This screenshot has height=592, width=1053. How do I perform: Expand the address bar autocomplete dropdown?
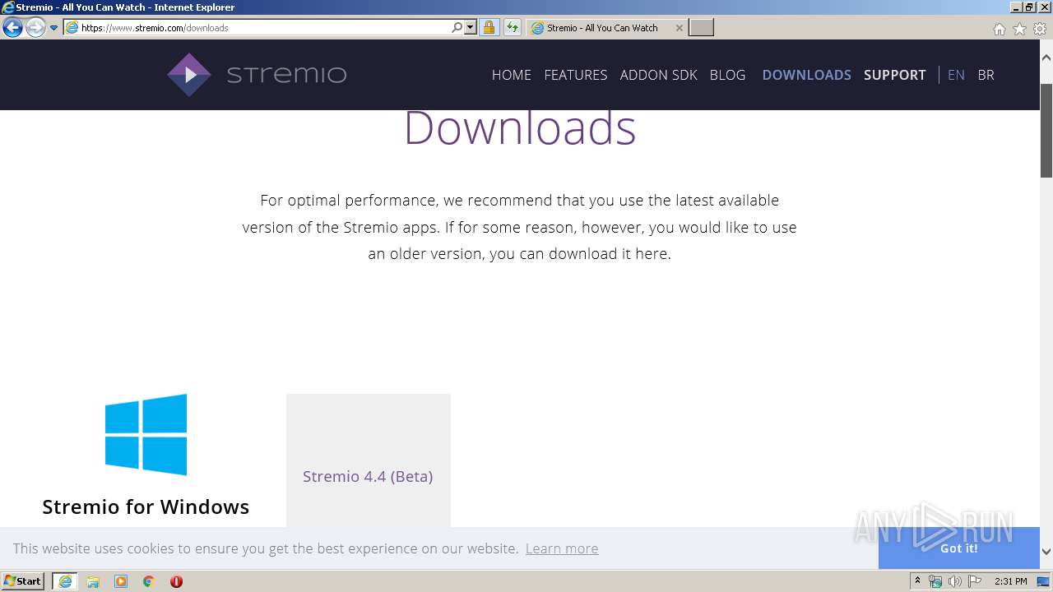pyautogui.click(x=471, y=27)
